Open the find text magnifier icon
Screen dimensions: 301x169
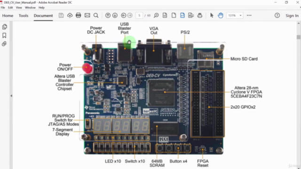[96, 15]
